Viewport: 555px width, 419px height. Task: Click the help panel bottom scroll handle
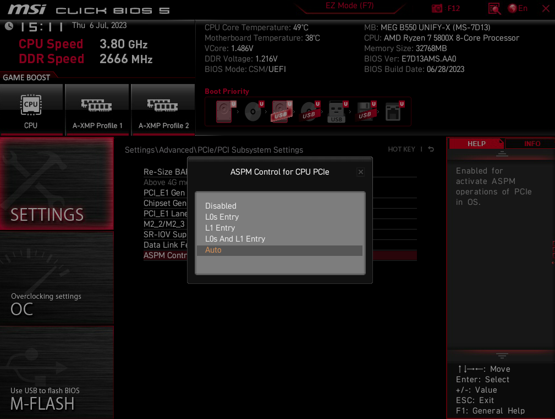click(502, 355)
